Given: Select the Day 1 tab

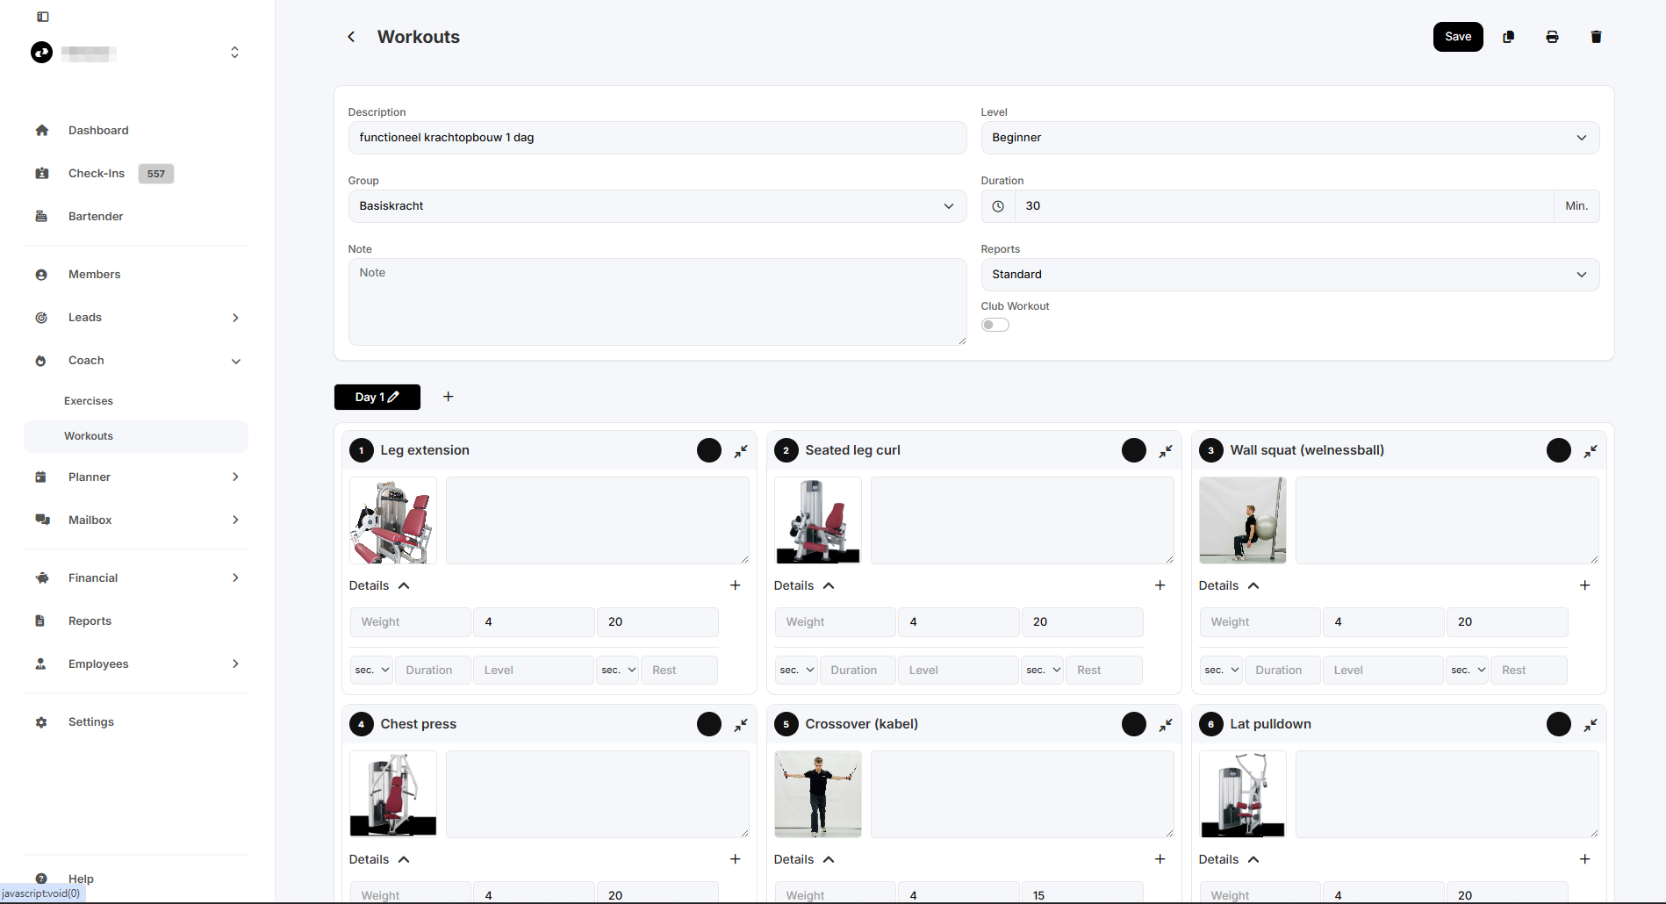Looking at the screenshot, I should coord(377,397).
